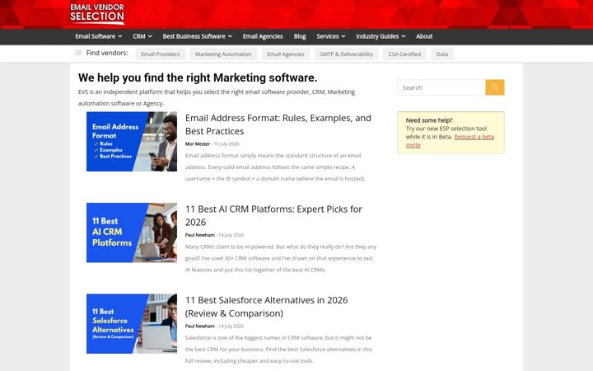Open the 11 Best AI CRM Platforms article
The image size is (593, 371).
pos(273,215)
